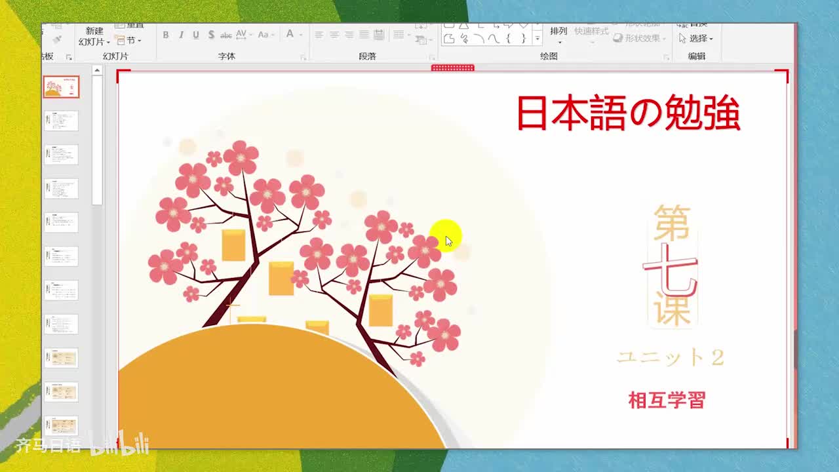
Task: Underline text with the U icon
Action: tap(195, 35)
